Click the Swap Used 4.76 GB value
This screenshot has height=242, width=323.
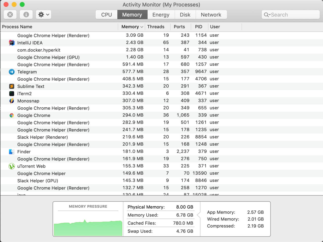point(185,231)
